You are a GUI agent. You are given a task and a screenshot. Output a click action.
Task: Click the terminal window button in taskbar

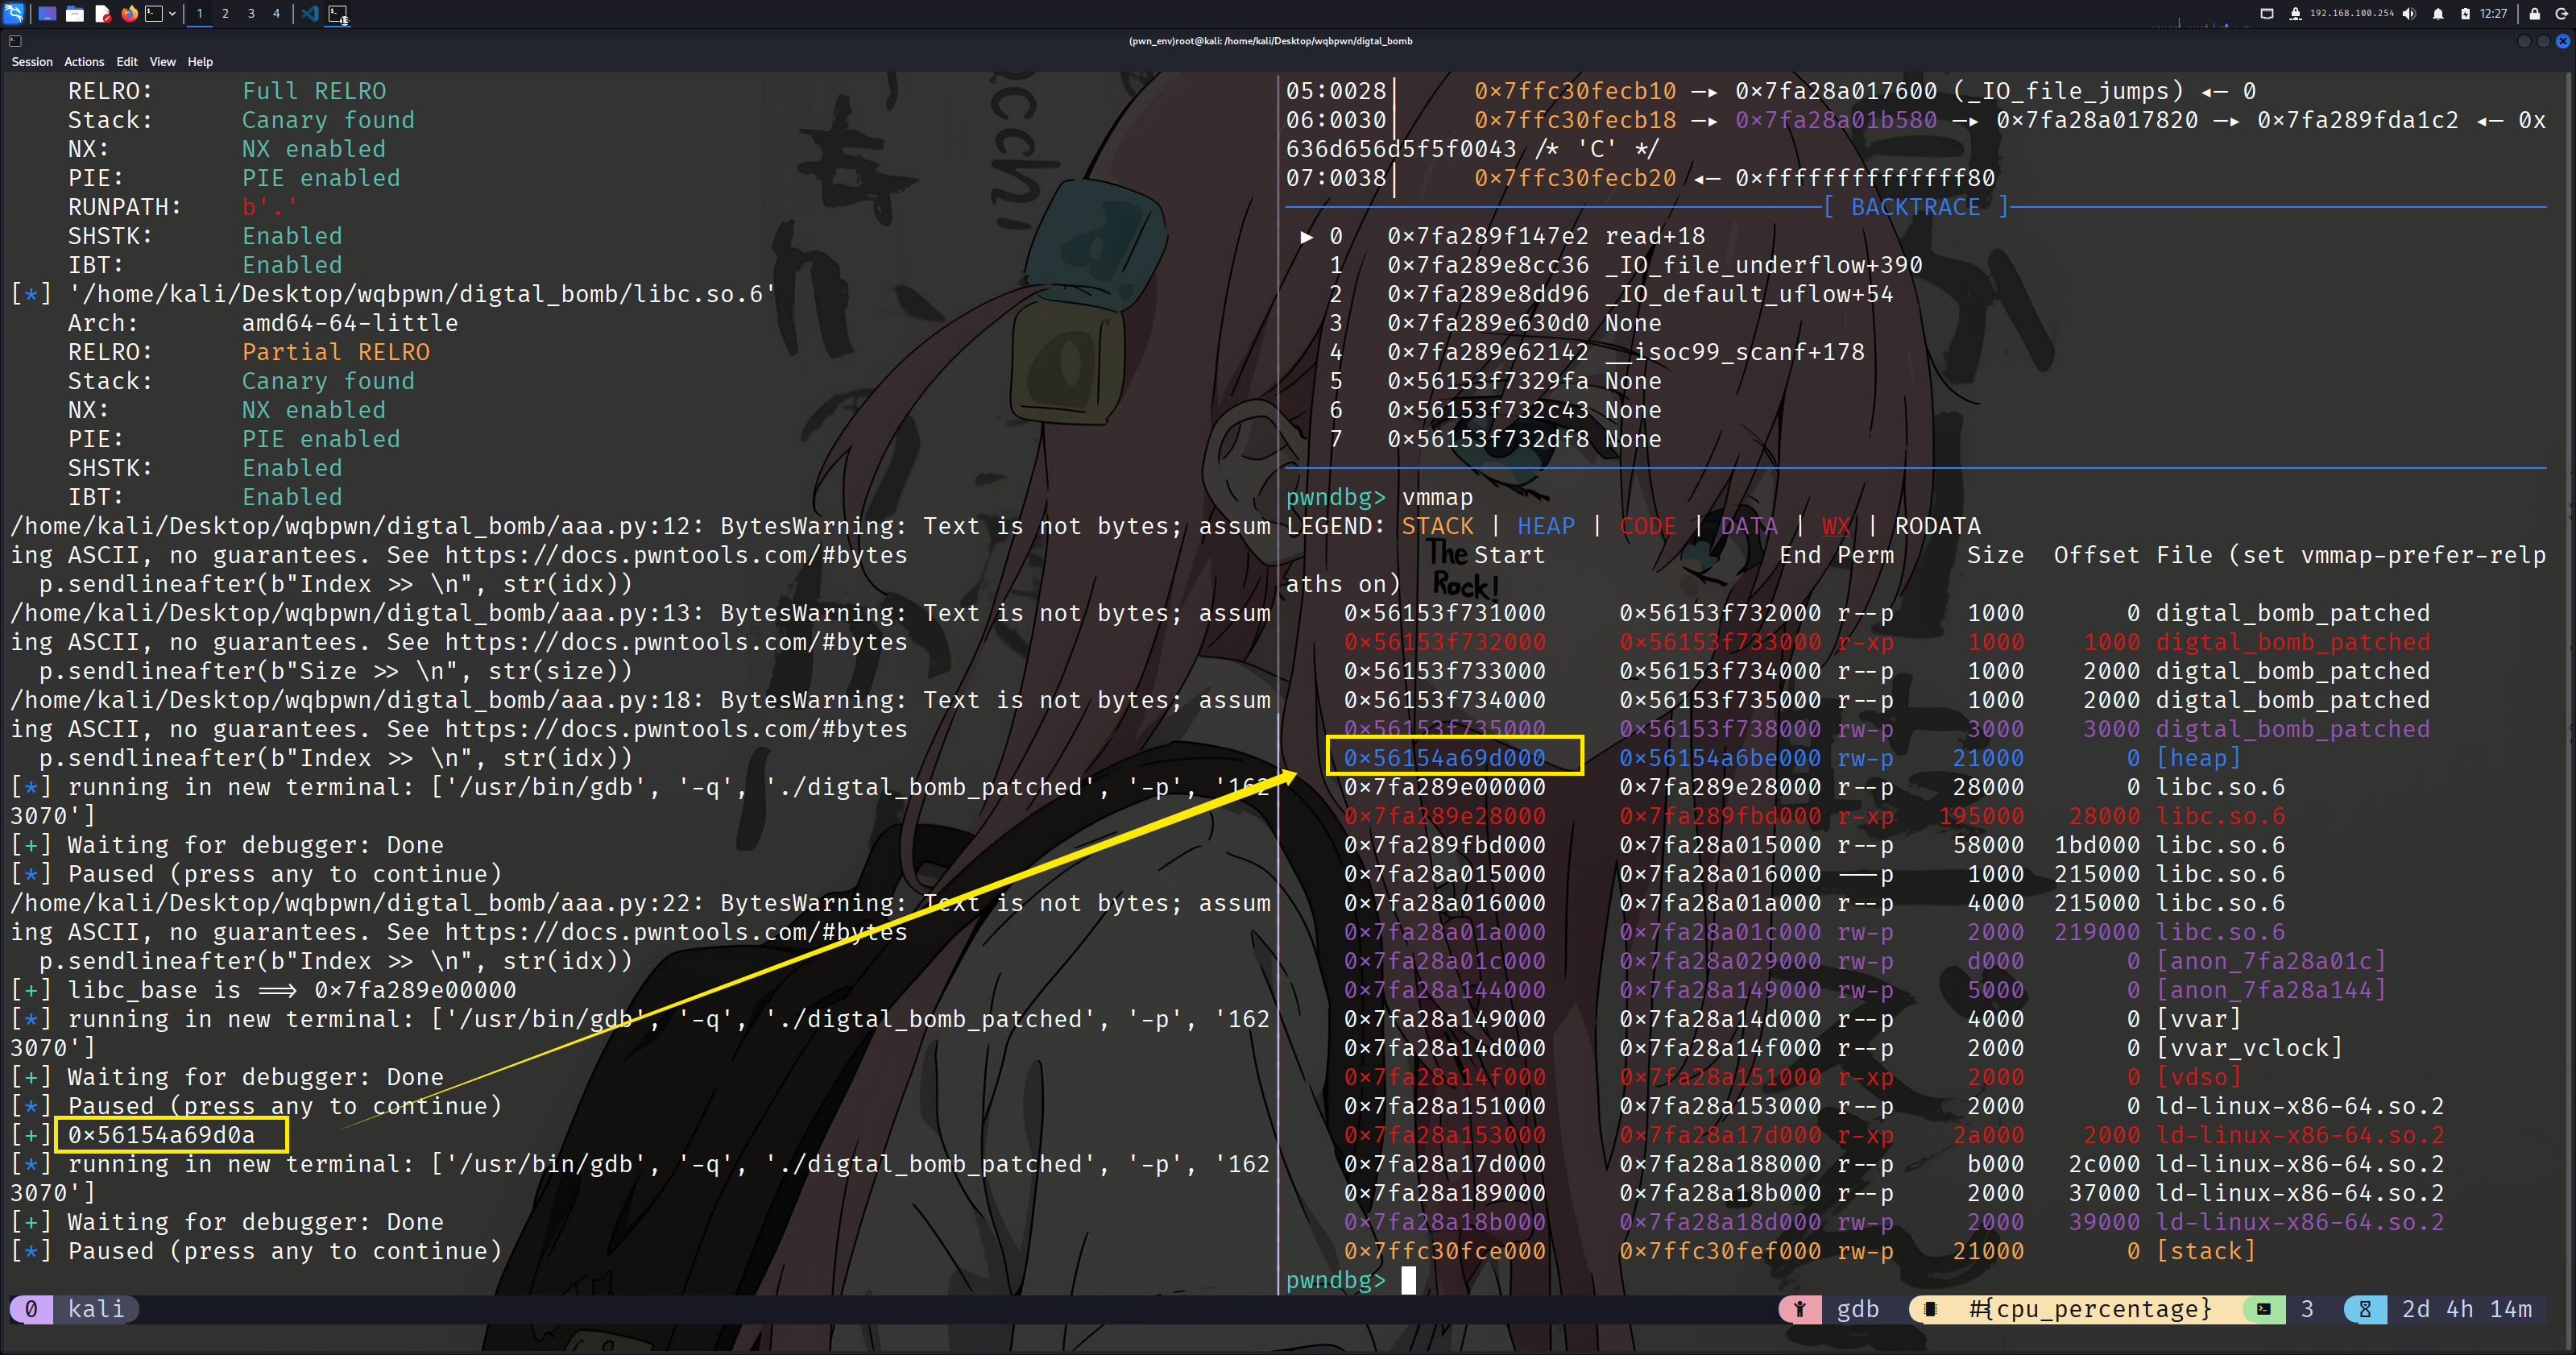pyautogui.click(x=338, y=13)
